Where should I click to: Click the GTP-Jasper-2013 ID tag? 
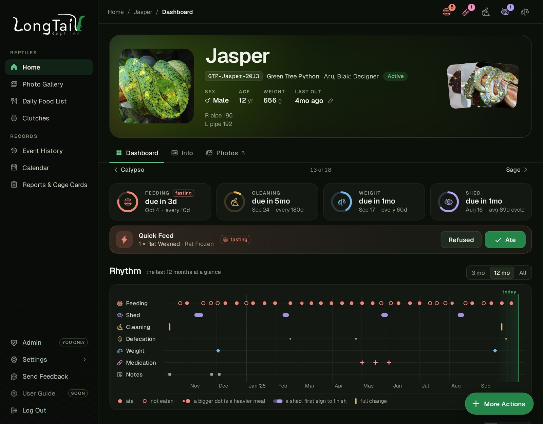pos(233,76)
